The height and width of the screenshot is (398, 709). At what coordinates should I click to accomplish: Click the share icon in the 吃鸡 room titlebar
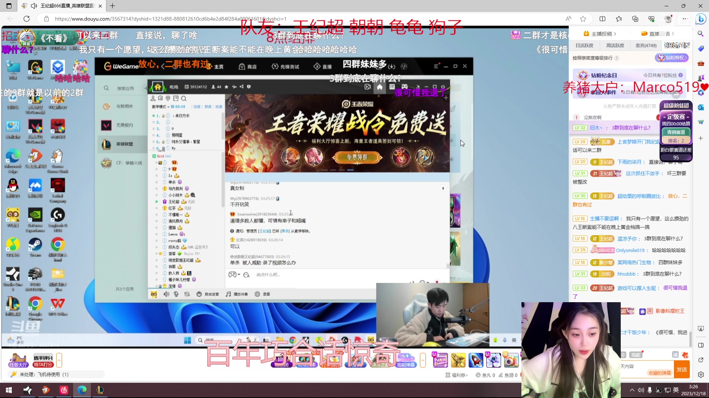(x=242, y=87)
